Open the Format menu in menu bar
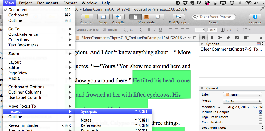Image resolution: width=265 pixels, height=131 pixels. tap(70, 3)
